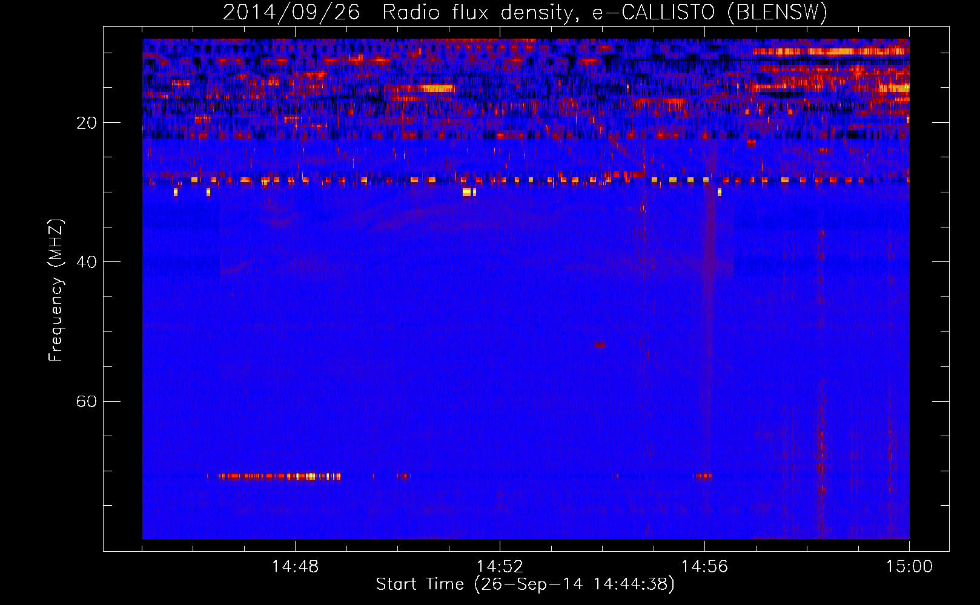
Task: Click the 14:52 time tick label
Action: tap(500, 567)
